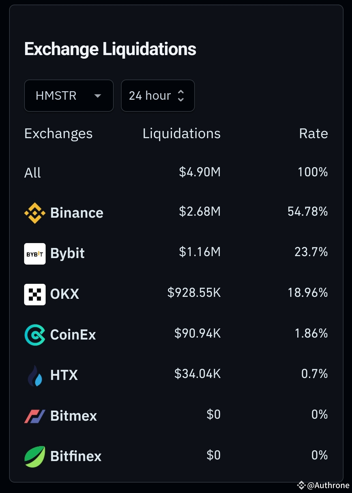This screenshot has width=352, height=493.
Task: Open the Bybit exchange name link
Action: tap(67, 253)
